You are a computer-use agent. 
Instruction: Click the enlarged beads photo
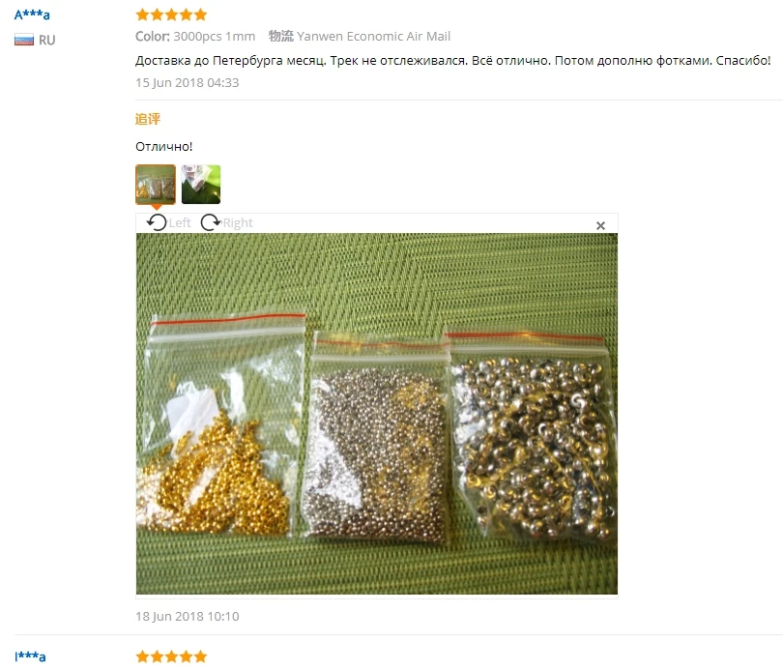(x=377, y=414)
